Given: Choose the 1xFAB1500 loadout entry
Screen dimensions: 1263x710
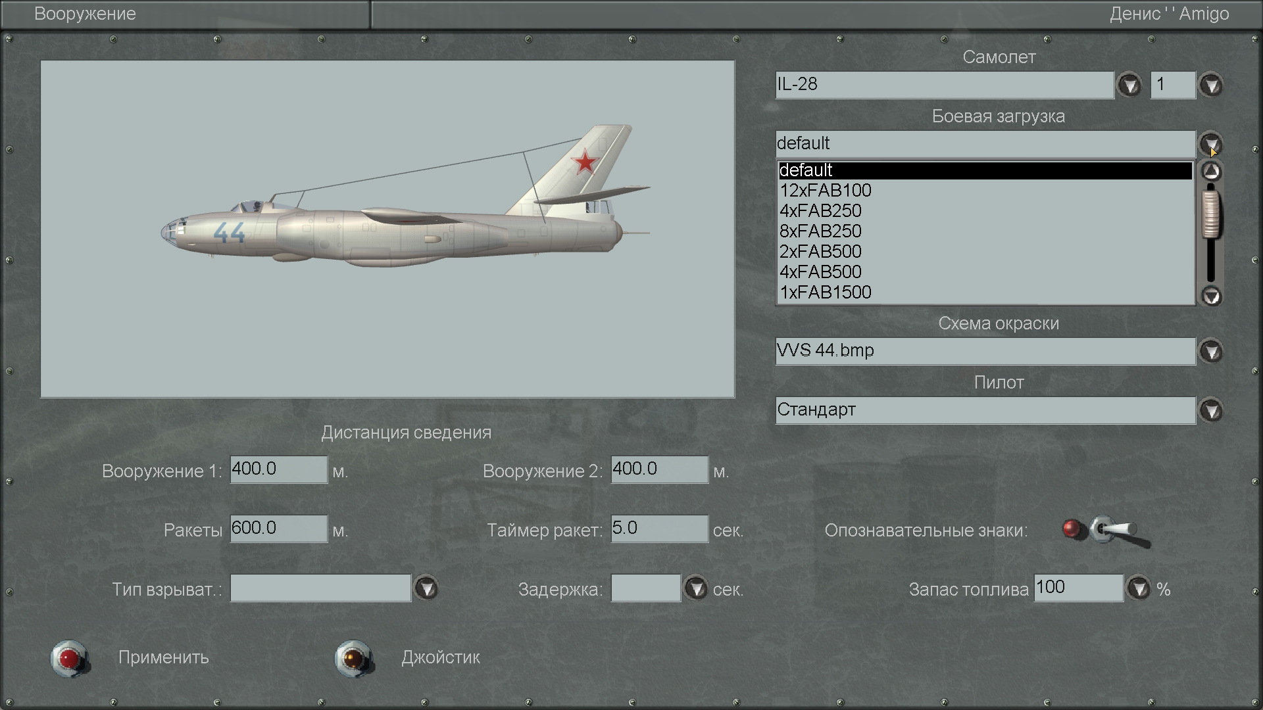Looking at the screenshot, I should pyautogui.click(x=826, y=293).
